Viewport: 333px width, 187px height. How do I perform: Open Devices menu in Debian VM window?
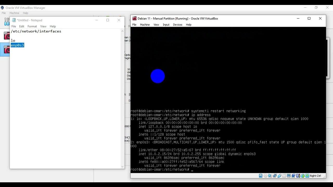[178, 25]
